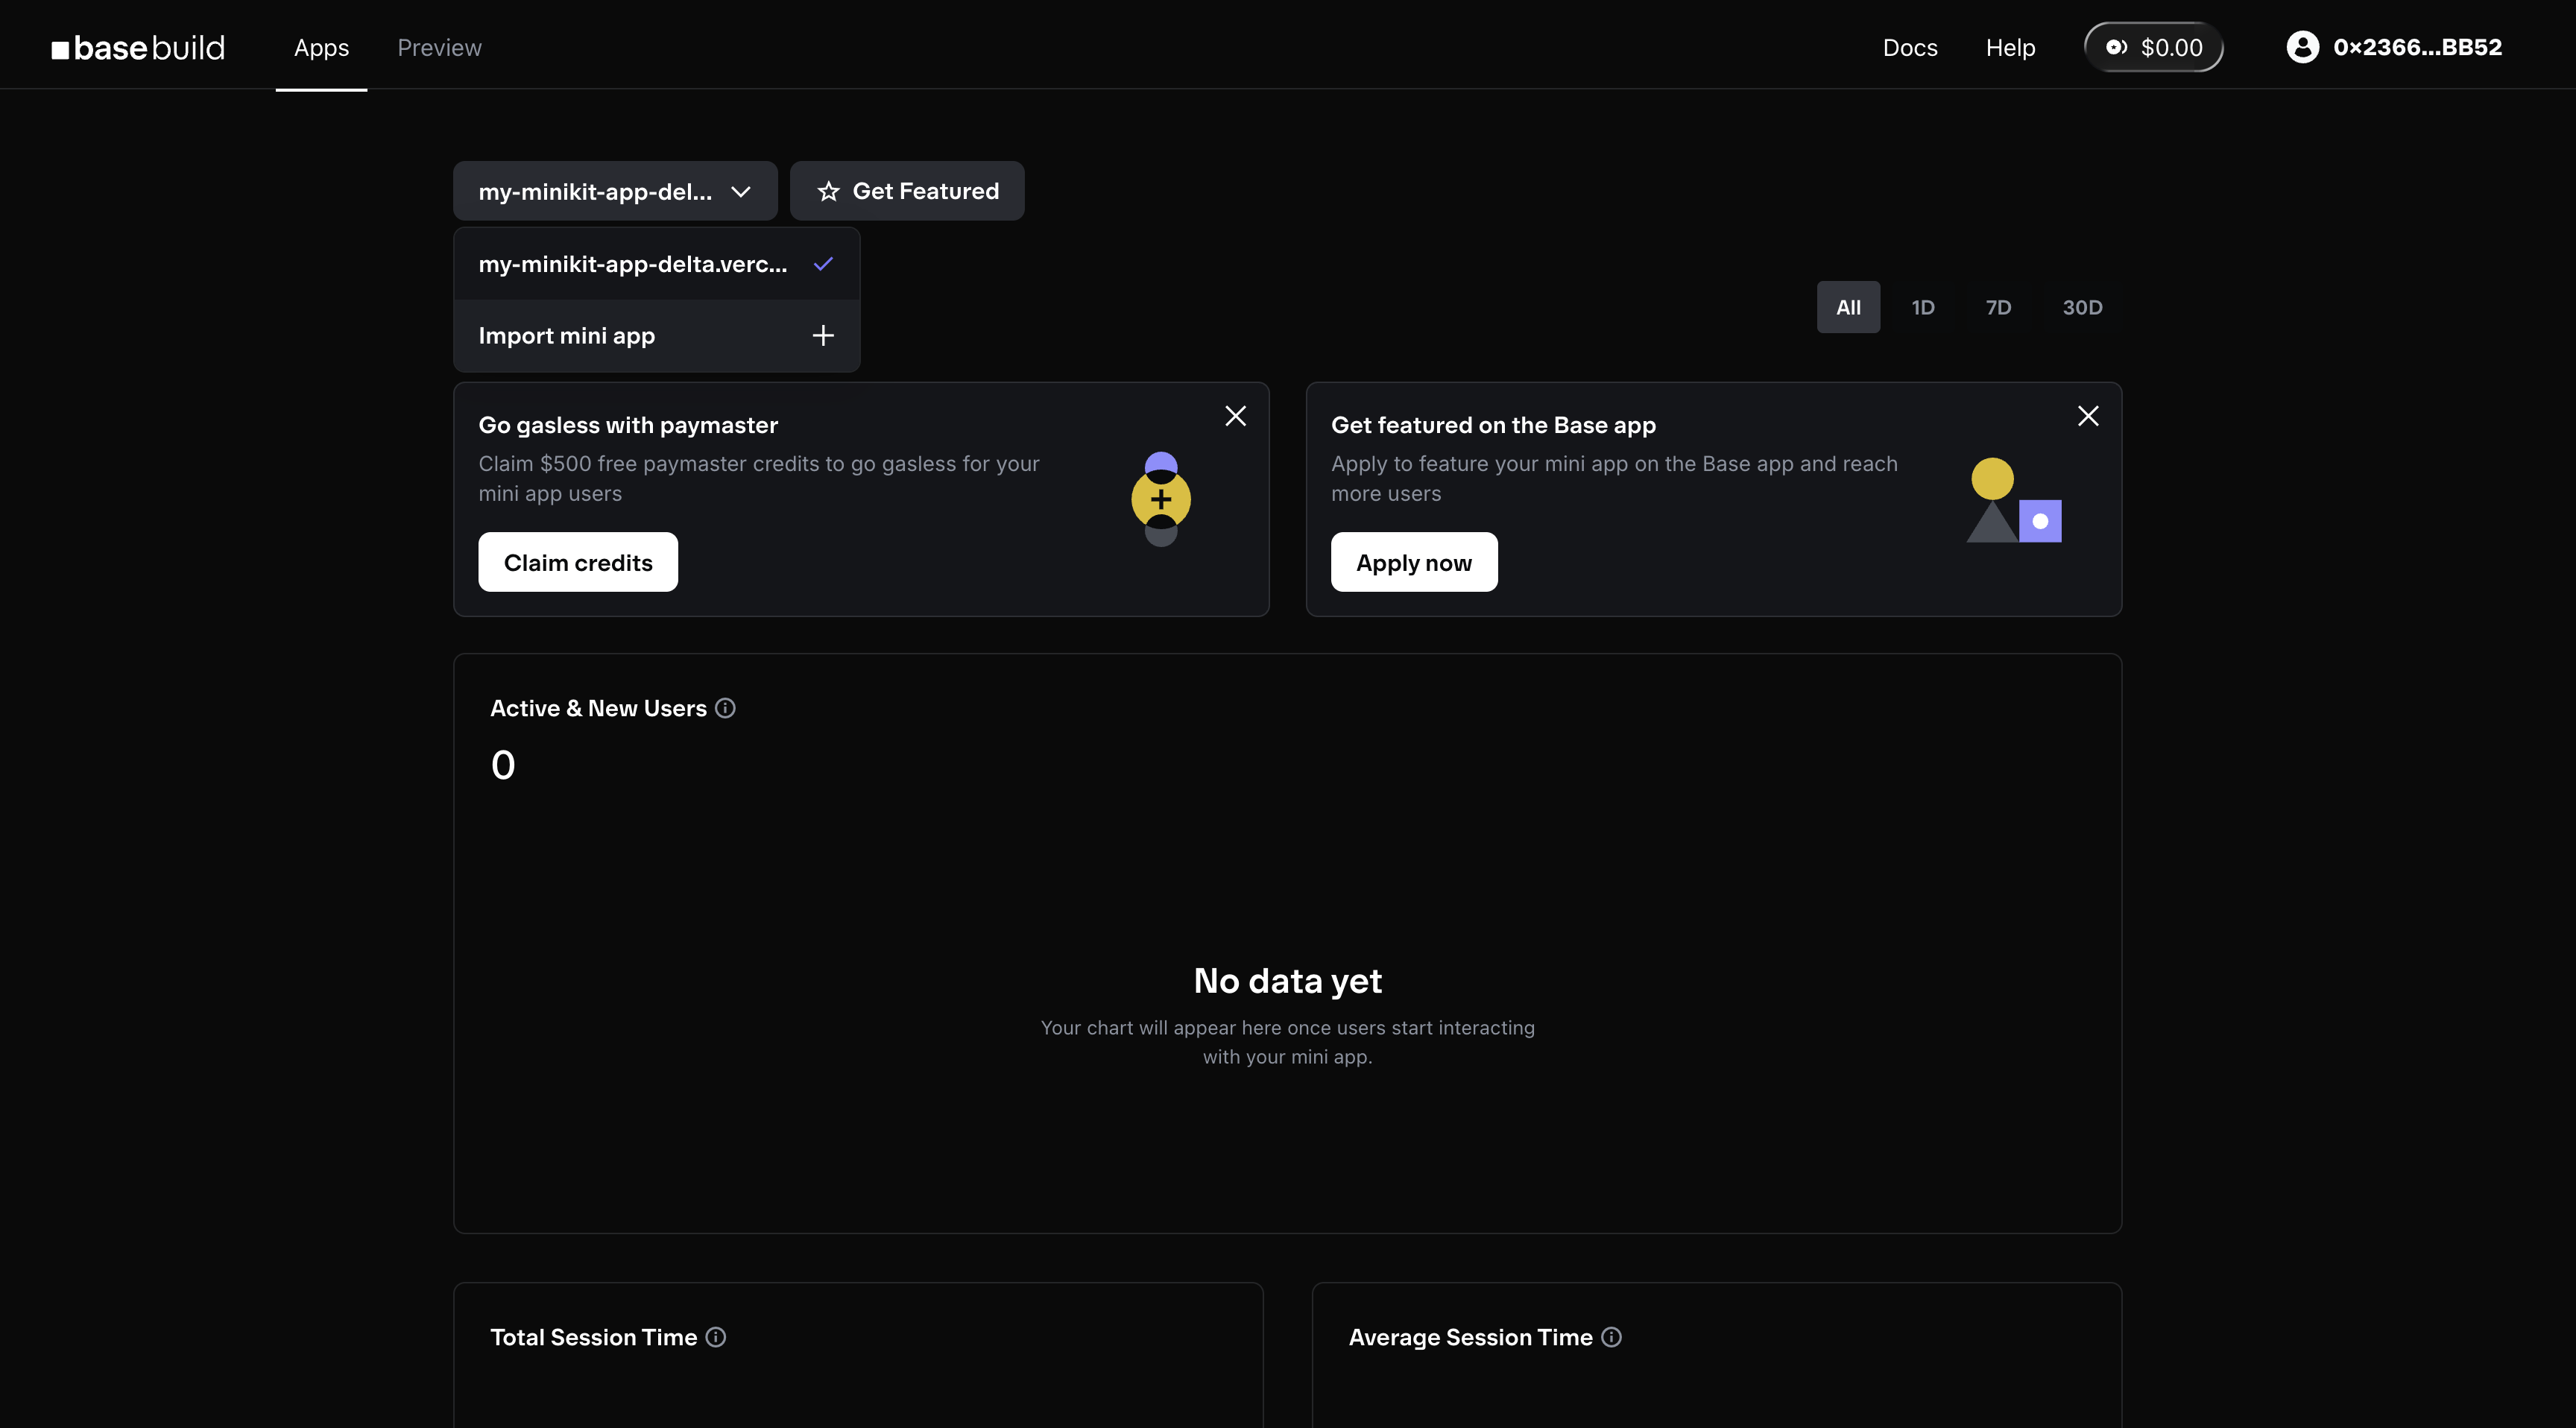Set the time range to 30D
Image resolution: width=2576 pixels, height=1428 pixels.
pos(2082,307)
